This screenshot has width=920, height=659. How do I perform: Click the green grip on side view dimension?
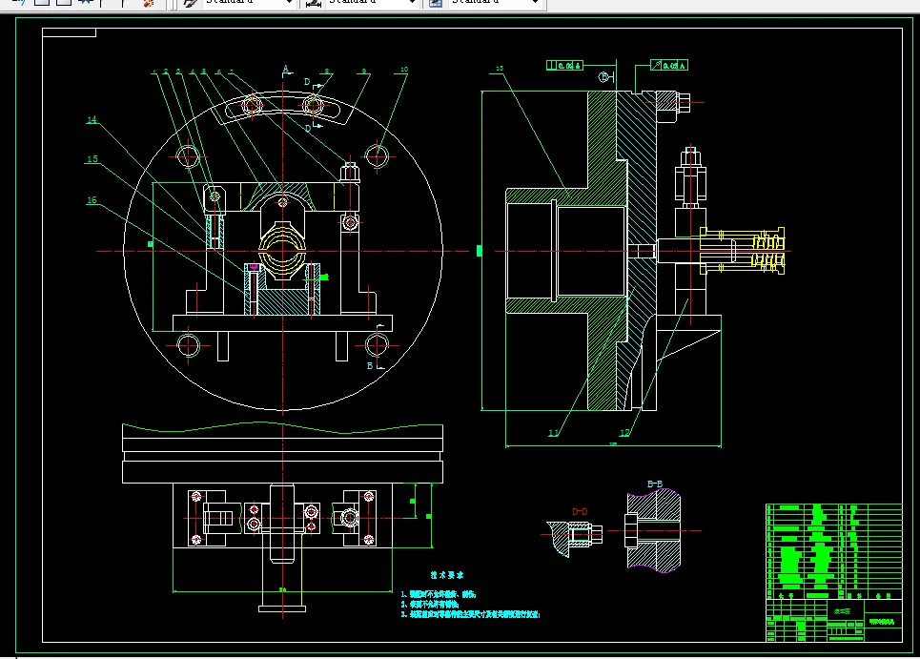pos(480,251)
